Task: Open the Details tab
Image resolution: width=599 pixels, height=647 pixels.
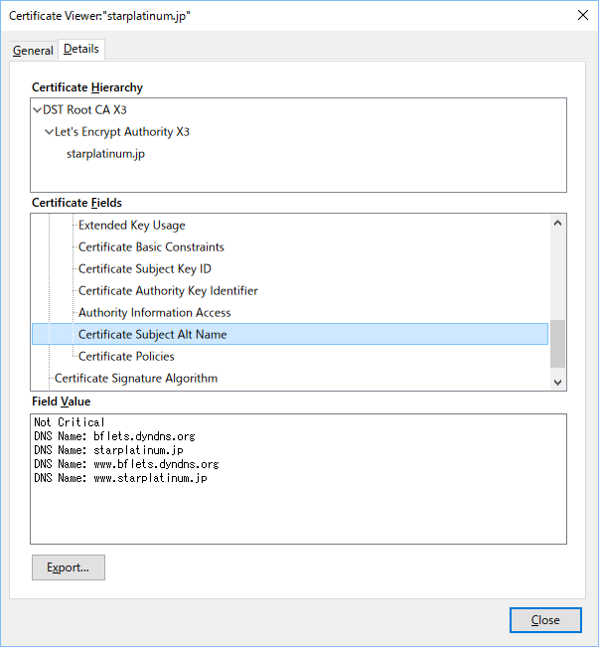Action: [80, 50]
